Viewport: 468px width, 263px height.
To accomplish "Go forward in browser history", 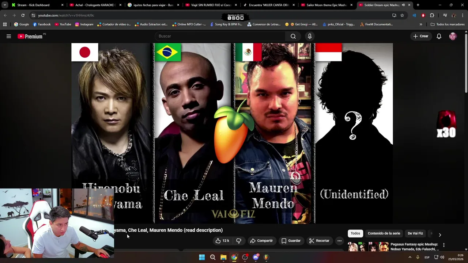I will pos(14,15).
